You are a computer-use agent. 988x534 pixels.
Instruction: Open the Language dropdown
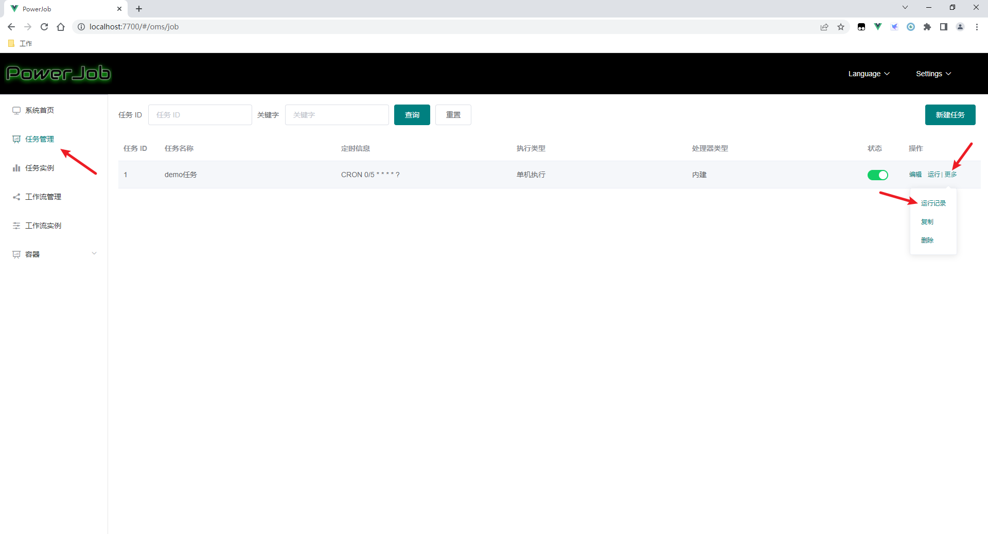(869, 74)
